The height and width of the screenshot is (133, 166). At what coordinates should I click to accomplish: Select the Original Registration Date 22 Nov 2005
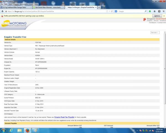click(39, 88)
